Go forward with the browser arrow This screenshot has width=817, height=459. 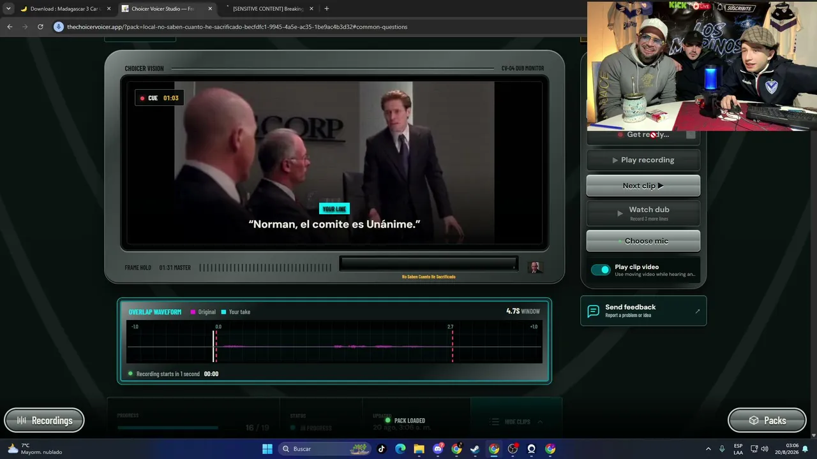tap(25, 27)
